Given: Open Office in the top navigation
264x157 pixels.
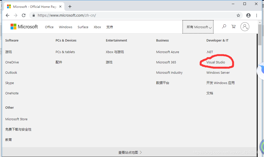Looking at the screenshot, I should [49, 27].
